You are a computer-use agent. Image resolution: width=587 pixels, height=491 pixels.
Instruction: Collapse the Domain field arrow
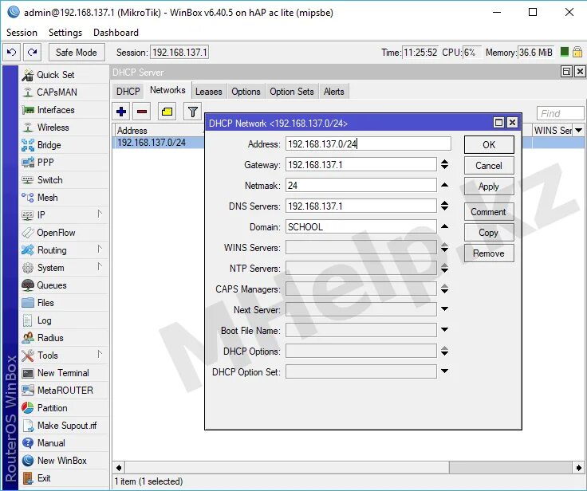444,226
